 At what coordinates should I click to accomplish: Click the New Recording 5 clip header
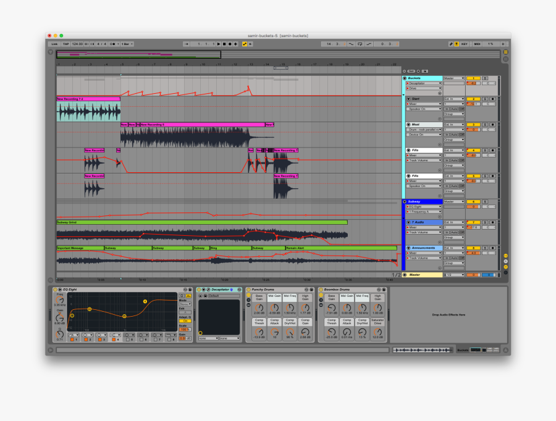[203, 125]
